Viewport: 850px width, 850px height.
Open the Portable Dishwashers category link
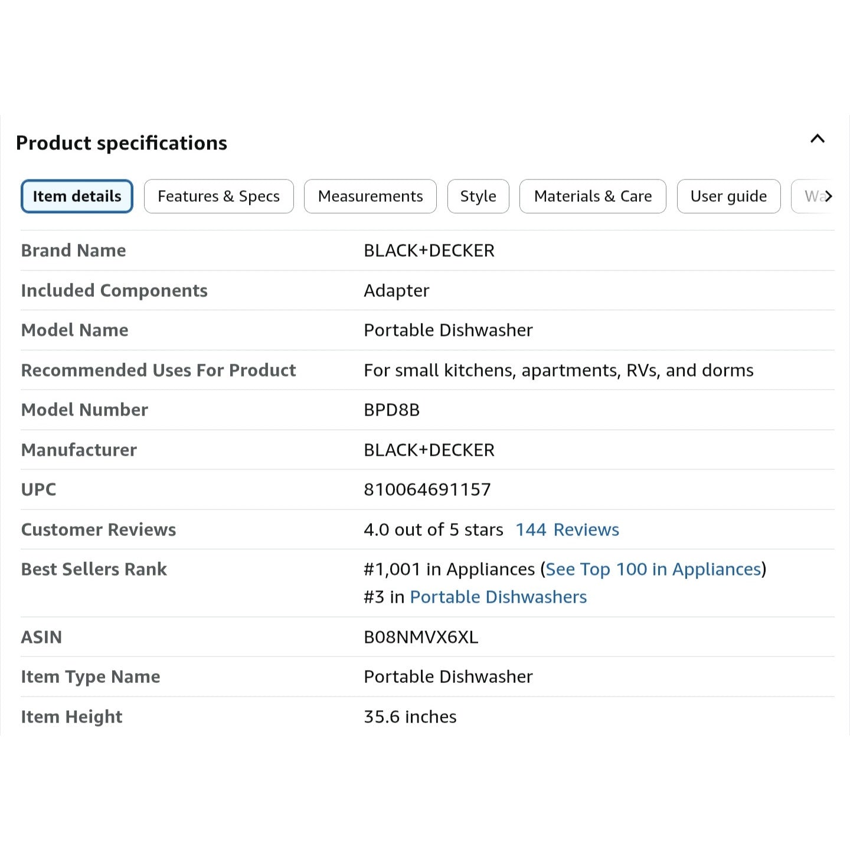click(x=498, y=597)
